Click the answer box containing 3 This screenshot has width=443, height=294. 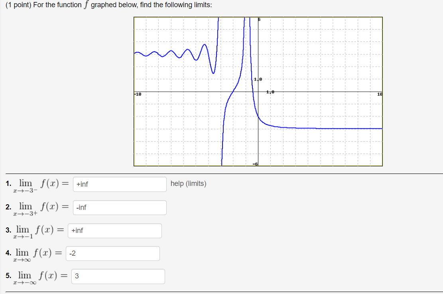point(118,276)
